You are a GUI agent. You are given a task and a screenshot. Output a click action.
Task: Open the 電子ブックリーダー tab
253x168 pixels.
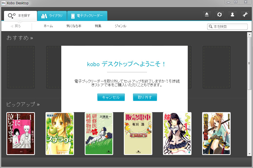pos(87,16)
